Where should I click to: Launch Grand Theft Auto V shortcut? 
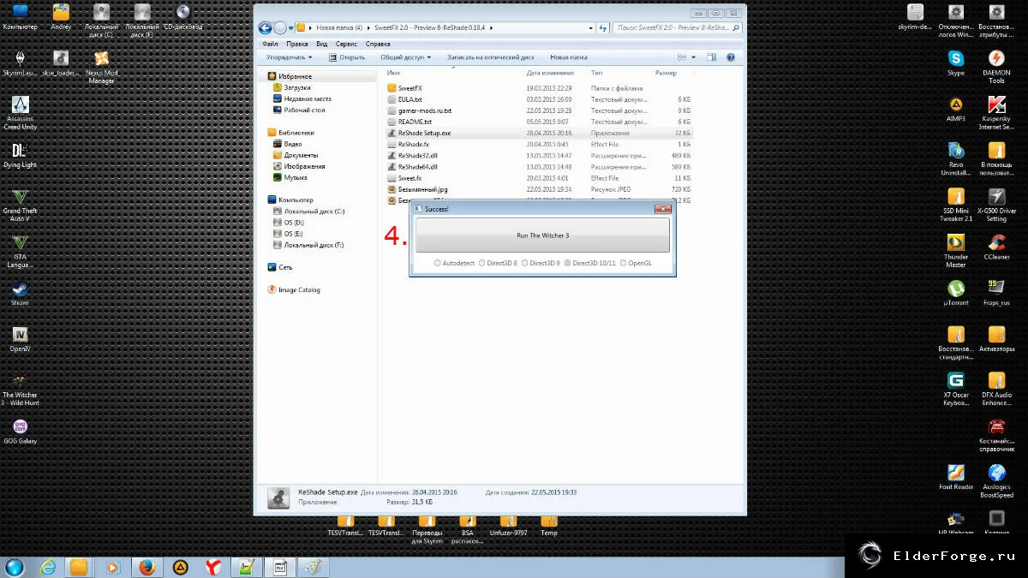pos(20,206)
